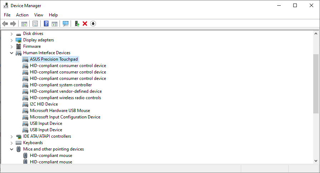Collapse Mice and other pointing devices node

pos(12,149)
